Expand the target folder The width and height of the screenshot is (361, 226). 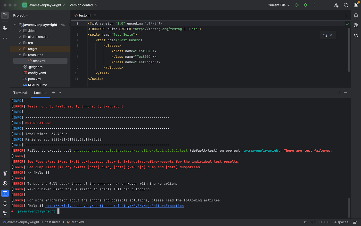point(20,49)
